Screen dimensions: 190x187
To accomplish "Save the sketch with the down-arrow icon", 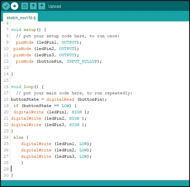I will click(x=42, y=6).
